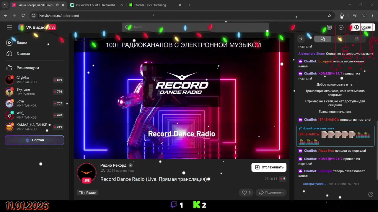Click the 9 viewers counter badge
This screenshot has width=378, height=212.
point(283,179)
